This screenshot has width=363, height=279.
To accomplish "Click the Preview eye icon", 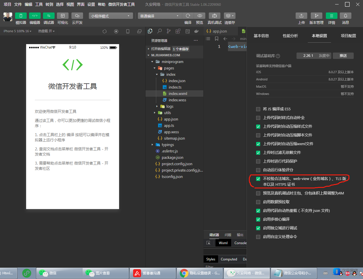I will pos(200,16).
